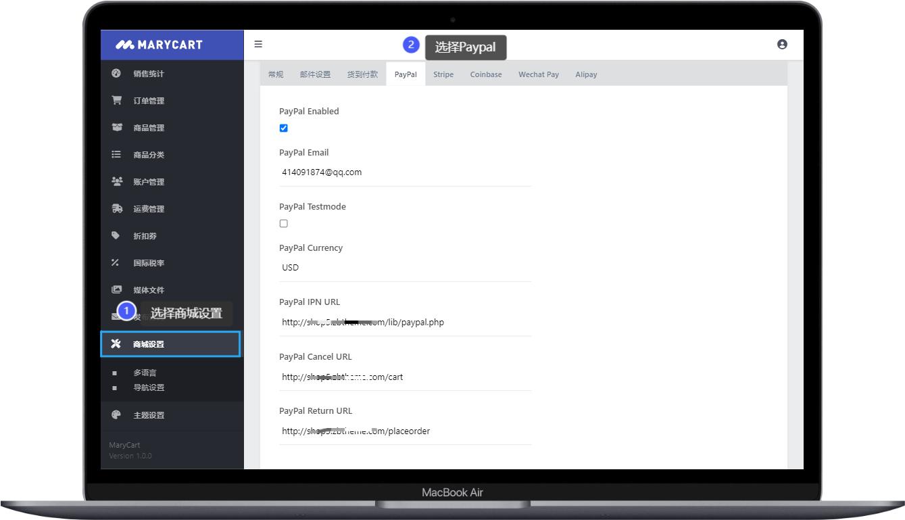This screenshot has width=905, height=520.
Task: Focus the PayPal IPN URL field
Action: (405, 323)
